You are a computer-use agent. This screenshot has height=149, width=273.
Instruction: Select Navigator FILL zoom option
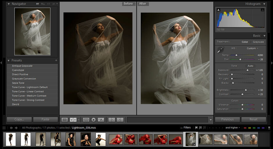pos(43,4)
